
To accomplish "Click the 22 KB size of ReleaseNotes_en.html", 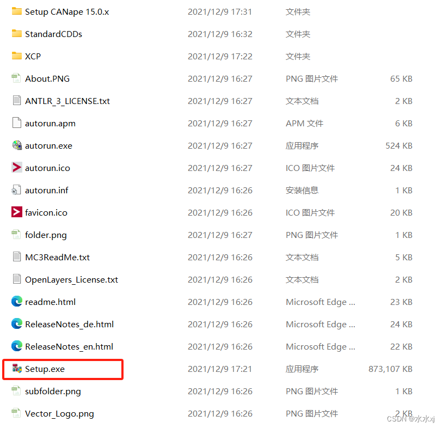I will coord(401,346).
